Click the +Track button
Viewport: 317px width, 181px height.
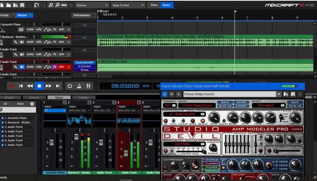click(x=7, y=15)
